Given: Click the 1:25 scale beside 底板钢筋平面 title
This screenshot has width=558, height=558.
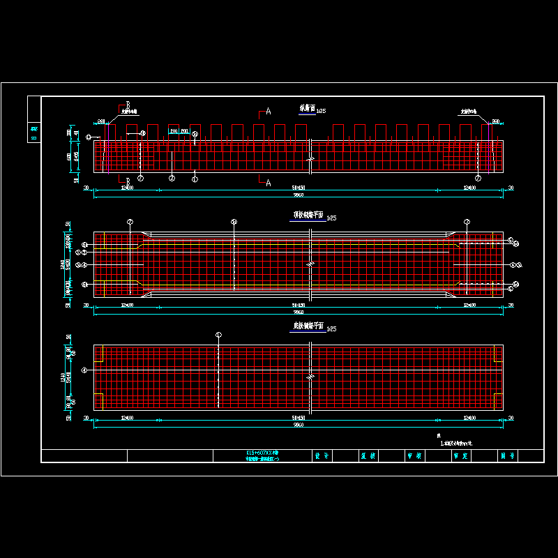Looking at the screenshot, I should (x=331, y=329).
